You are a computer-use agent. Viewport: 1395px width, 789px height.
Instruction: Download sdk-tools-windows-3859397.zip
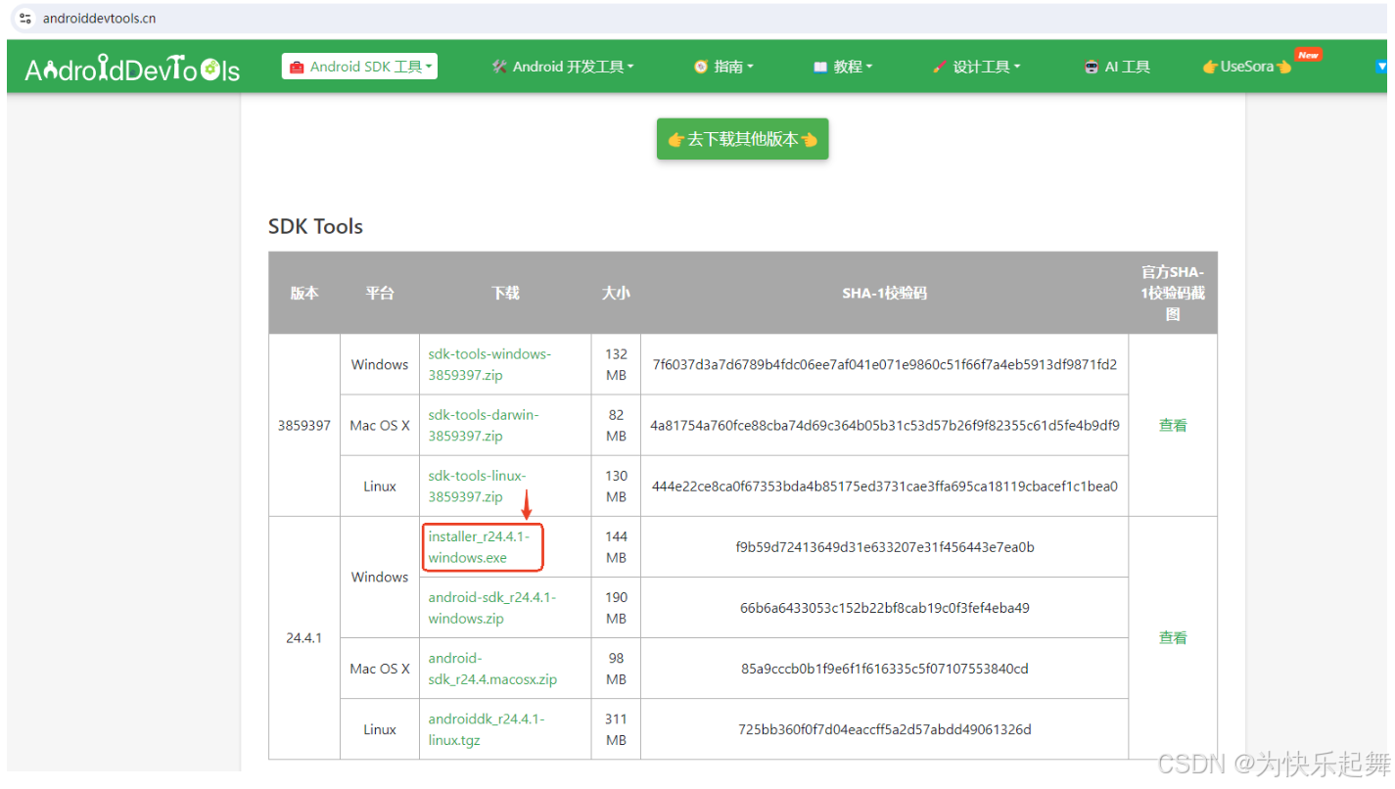[489, 364]
